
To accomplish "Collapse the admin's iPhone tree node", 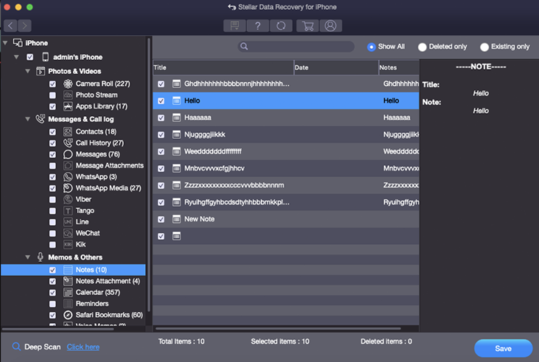I will pyautogui.click(x=16, y=57).
